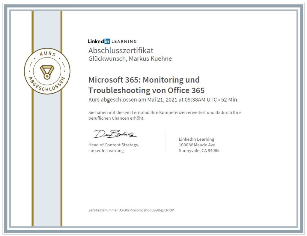This screenshot has width=307, height=236.
Task: Click the medal icon in the badge
Action: point(47,72)
